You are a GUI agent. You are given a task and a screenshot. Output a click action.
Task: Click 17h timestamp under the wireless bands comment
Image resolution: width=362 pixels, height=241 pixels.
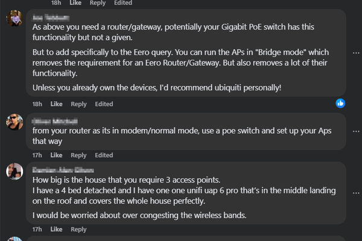pos(37,230)
